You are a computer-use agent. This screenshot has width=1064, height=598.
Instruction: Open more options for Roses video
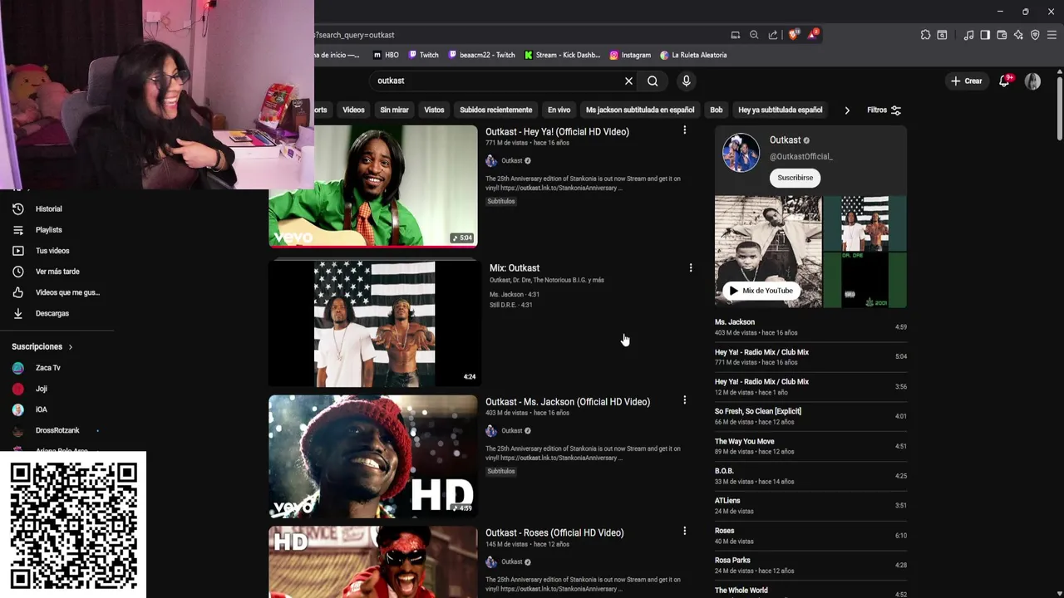(684, 532)
